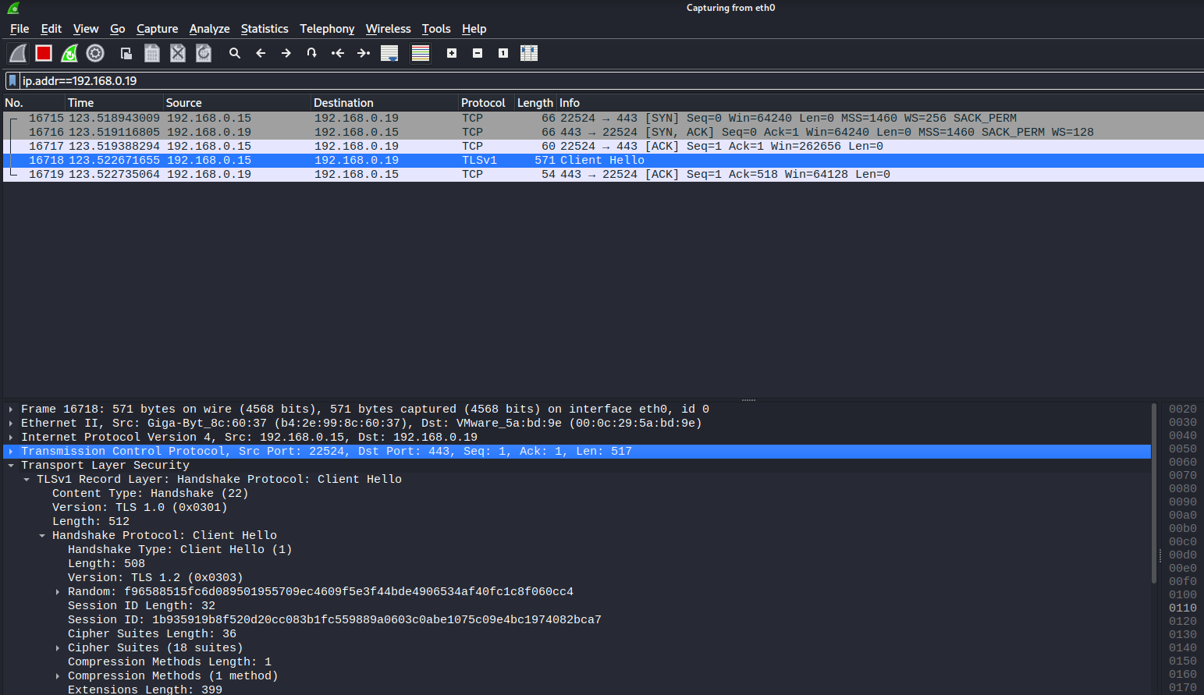This screenshot has width=1204, height=695.
Task: Select packet 16717 ACK row
Action: tap(602, 147)
